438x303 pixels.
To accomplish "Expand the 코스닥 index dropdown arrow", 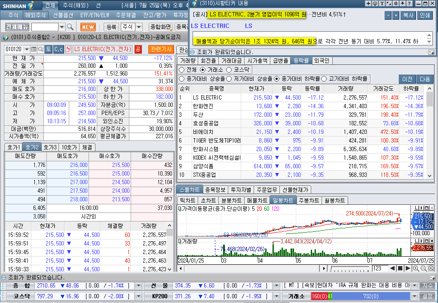I will tap(138, 296).
